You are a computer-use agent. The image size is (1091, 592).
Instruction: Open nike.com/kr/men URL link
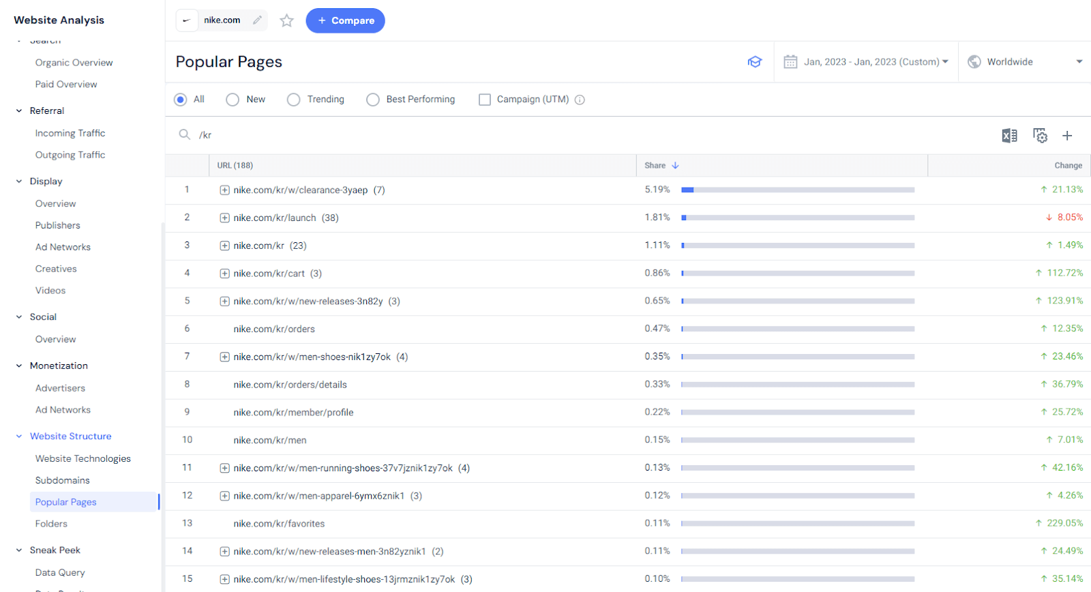click(x=270, y=441)
